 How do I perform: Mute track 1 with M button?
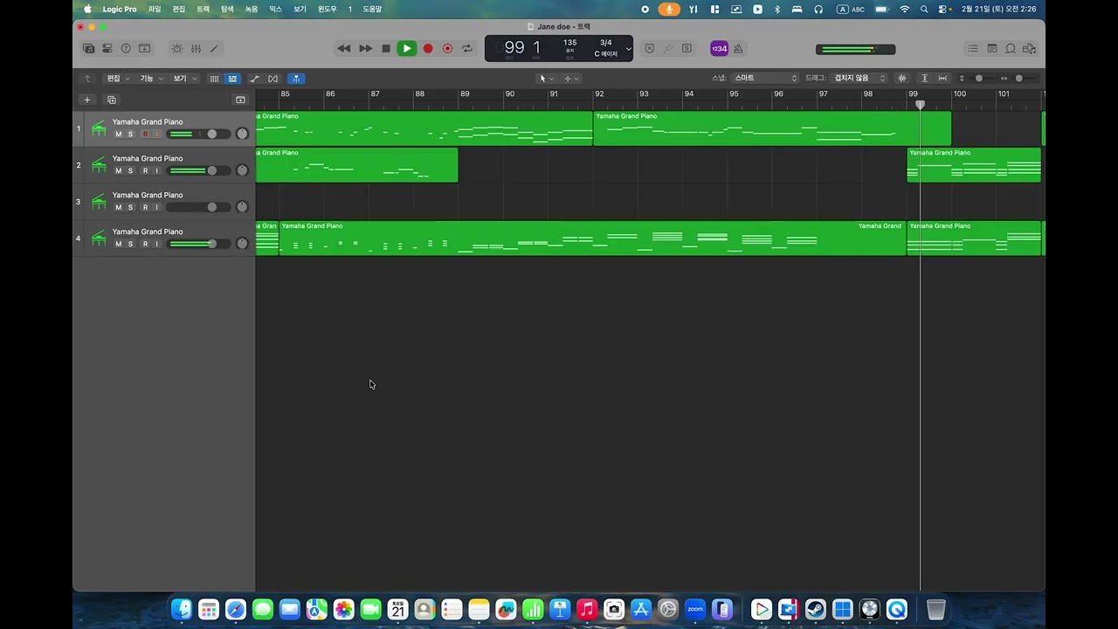(x=119, y=135)
